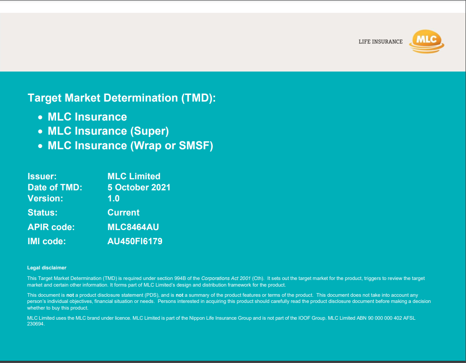The width and height of the screenshot is (466, 363).
Task: Click the 'LIFE INSURANCE' header text
Action: [x=380, y=42]
